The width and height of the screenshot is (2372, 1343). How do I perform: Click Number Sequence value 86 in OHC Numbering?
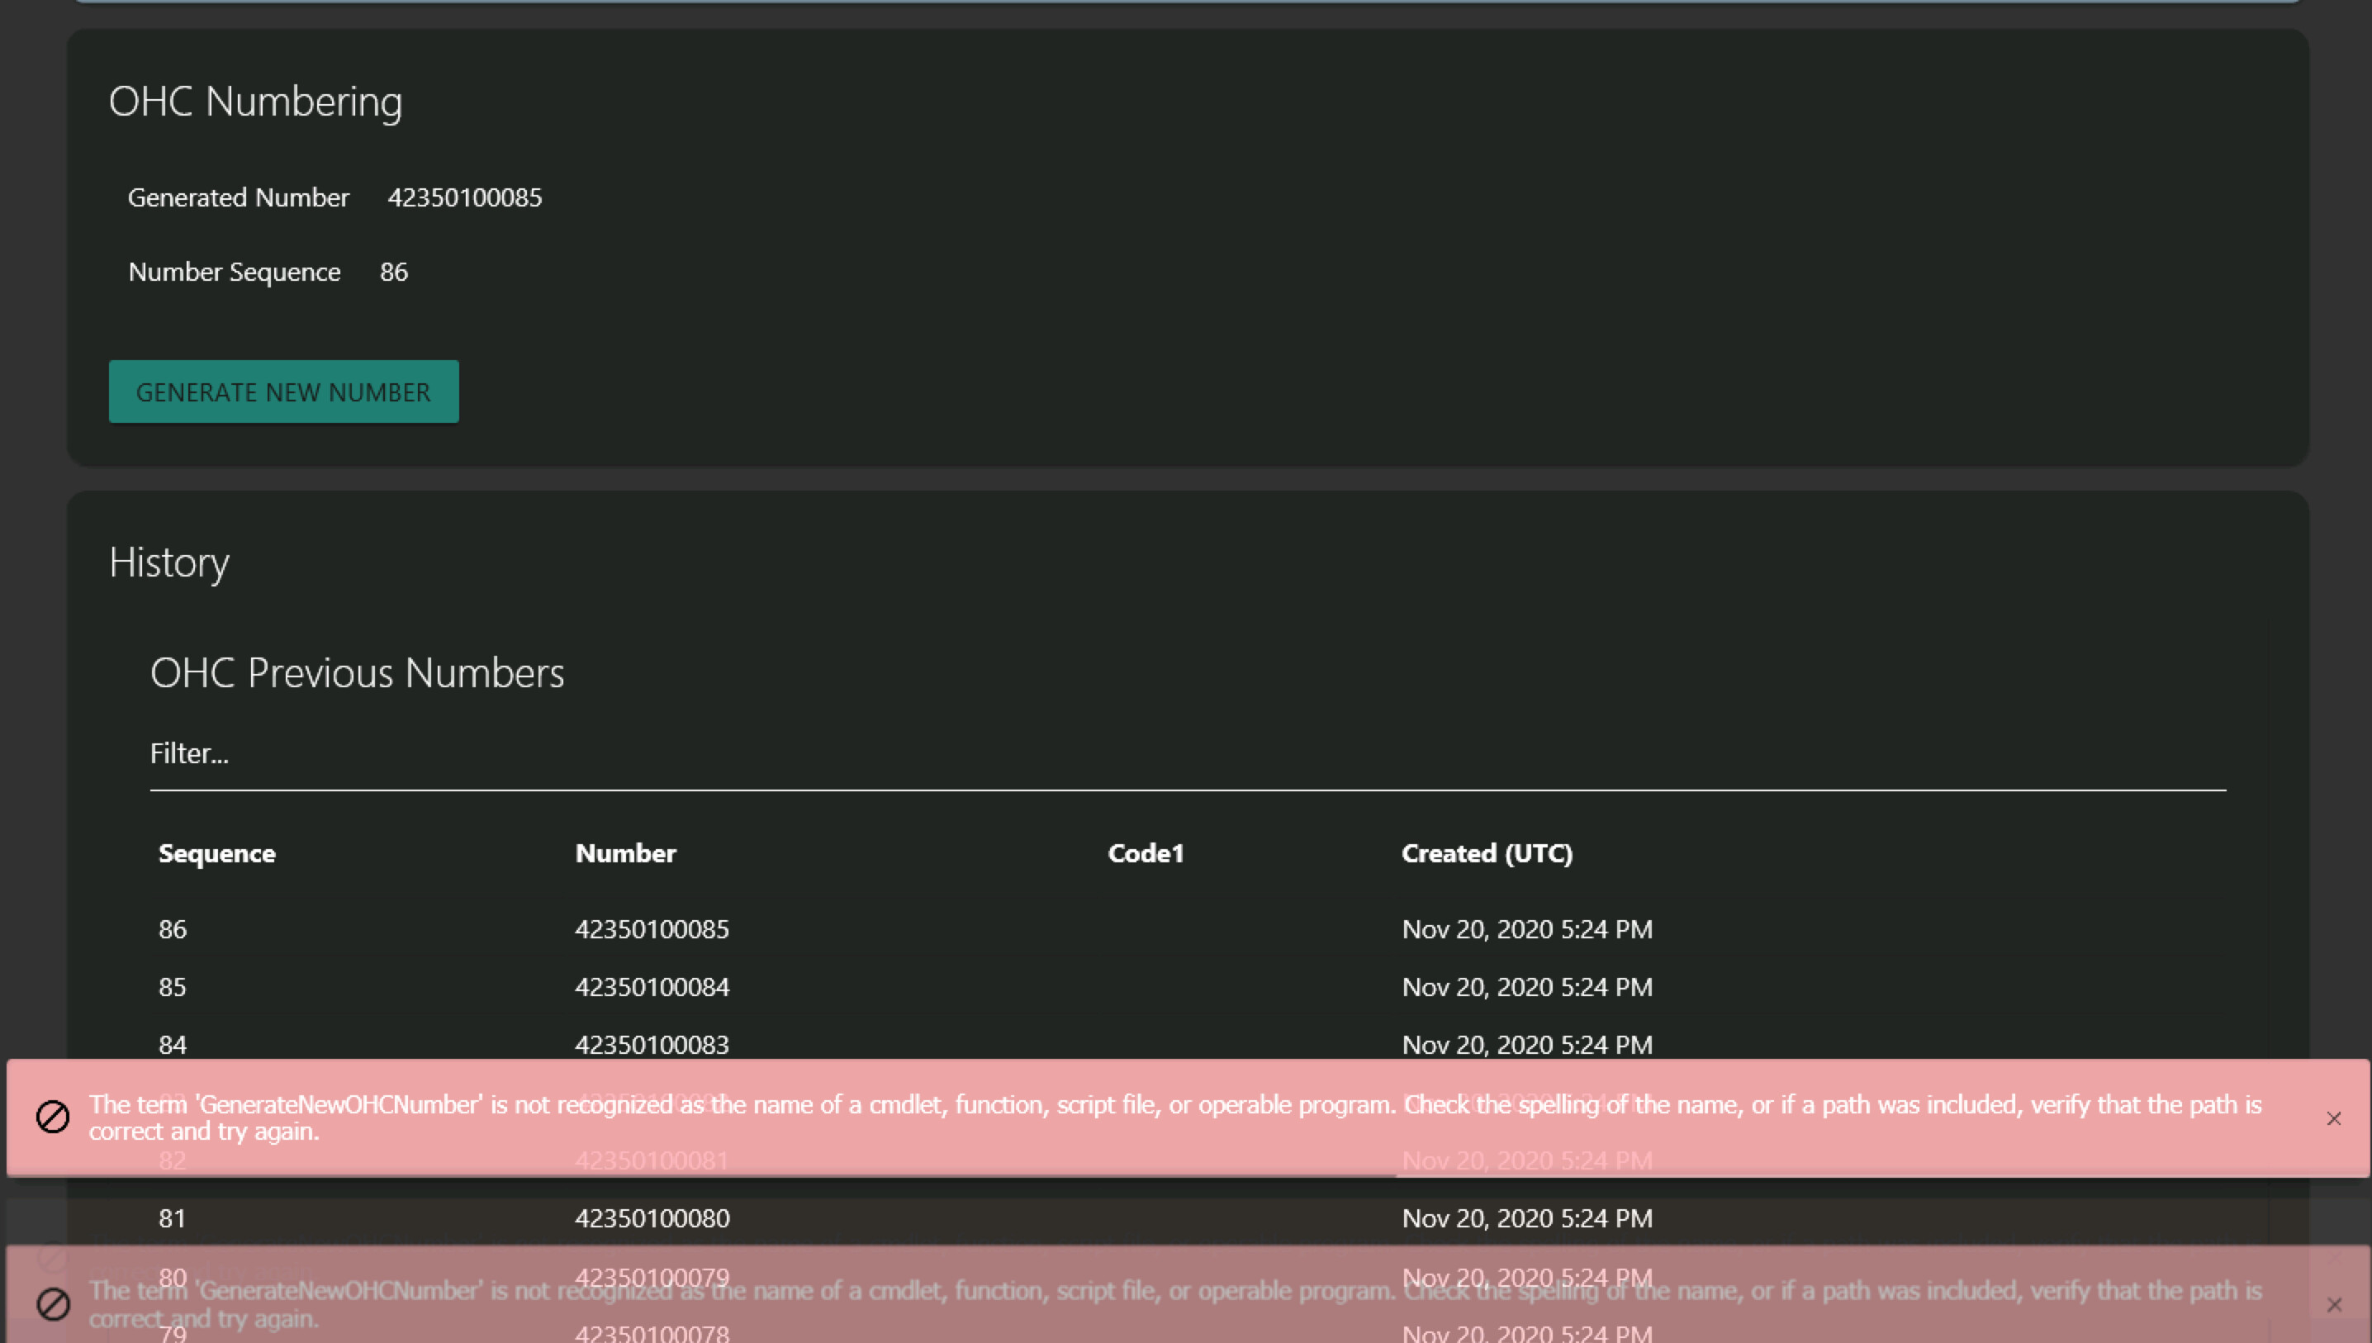[394, 272]
